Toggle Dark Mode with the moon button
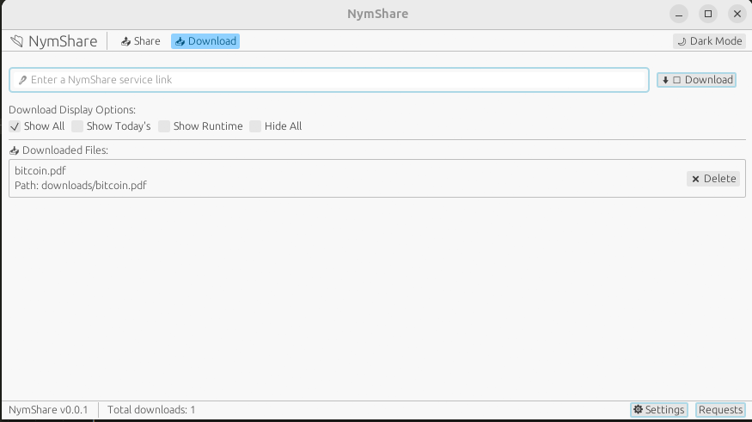Image resolution: width=752 pixels, height=422 pixels. tap(709, 41)
